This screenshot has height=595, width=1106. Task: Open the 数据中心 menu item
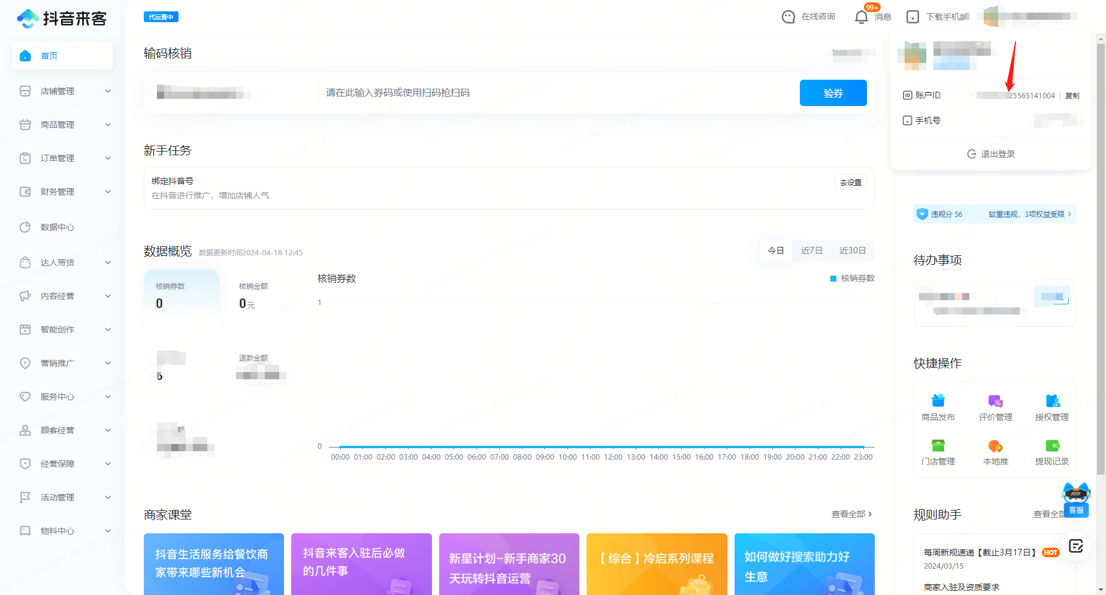coord(62,227)
